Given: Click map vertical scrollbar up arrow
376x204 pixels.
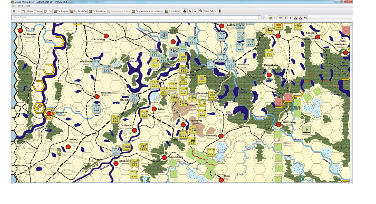Looking at the screenshot, I should [351, 24].
